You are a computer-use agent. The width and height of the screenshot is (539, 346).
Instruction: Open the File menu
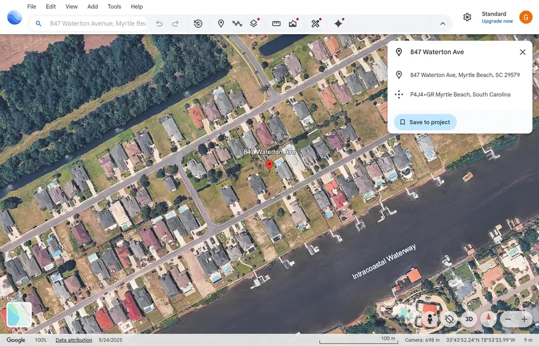click(31, 7)
